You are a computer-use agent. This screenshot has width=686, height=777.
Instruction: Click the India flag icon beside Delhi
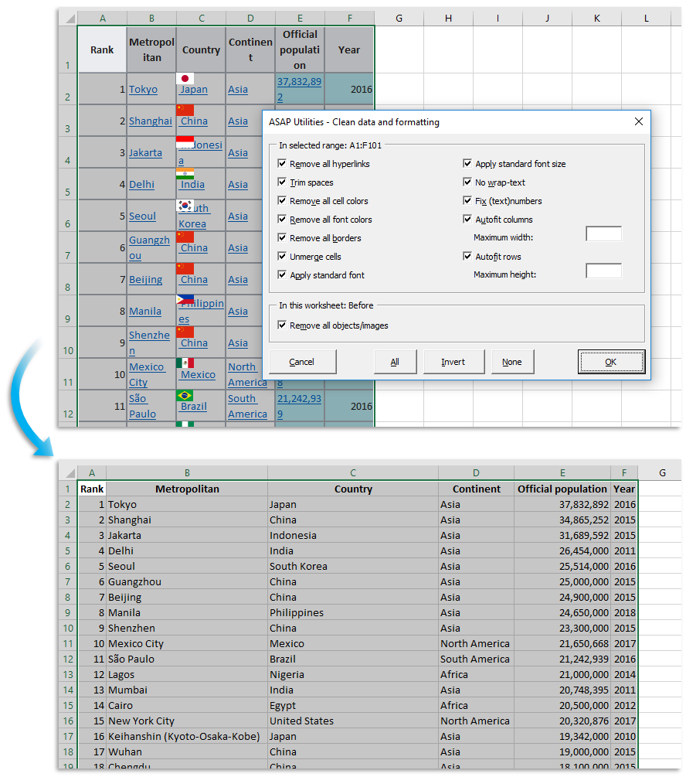[185, 174]
